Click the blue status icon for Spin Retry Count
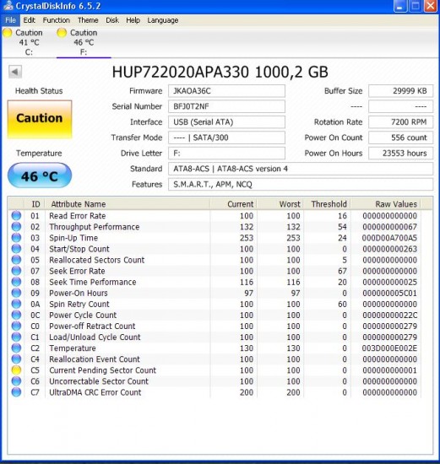440x464 pixels. tap(16, 304)
